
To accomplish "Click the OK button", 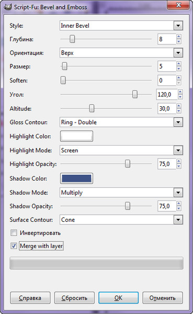I will 118,298.
